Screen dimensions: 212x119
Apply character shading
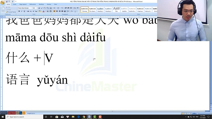pyautogui.click(x=48, y=11)
